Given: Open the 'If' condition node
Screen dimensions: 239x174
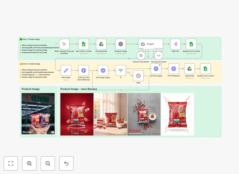Looking at the screenshot, I should (121, 70).
